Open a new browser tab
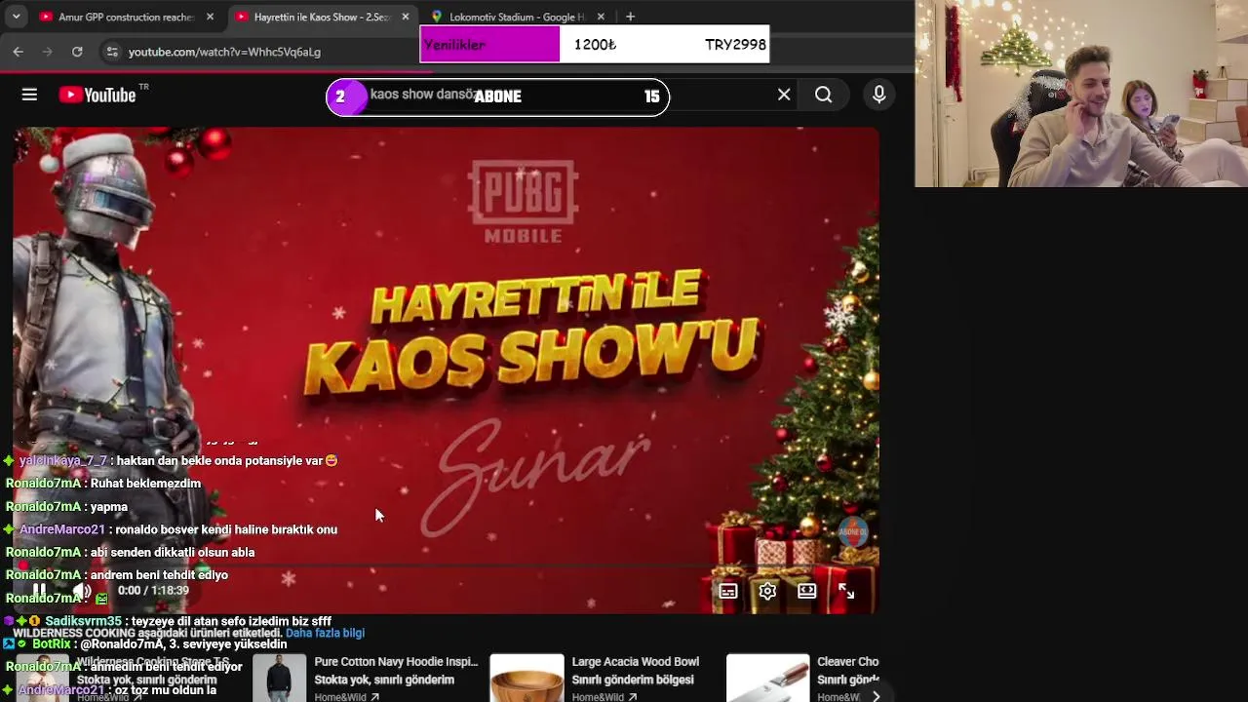The height and width of the screenshot is (702, 1248). [x=631, y=17]
